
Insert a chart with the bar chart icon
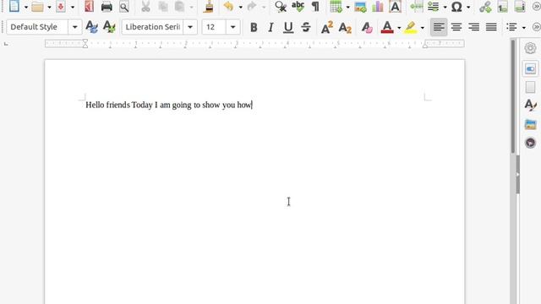(378, 7)
